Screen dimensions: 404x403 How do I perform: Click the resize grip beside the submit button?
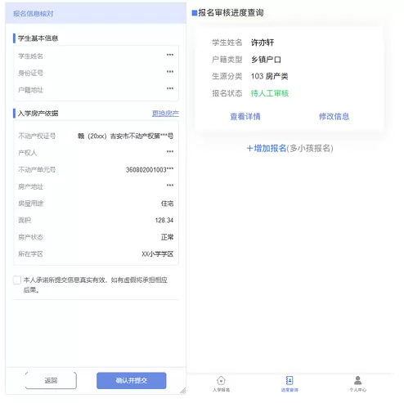pos(183,391)
